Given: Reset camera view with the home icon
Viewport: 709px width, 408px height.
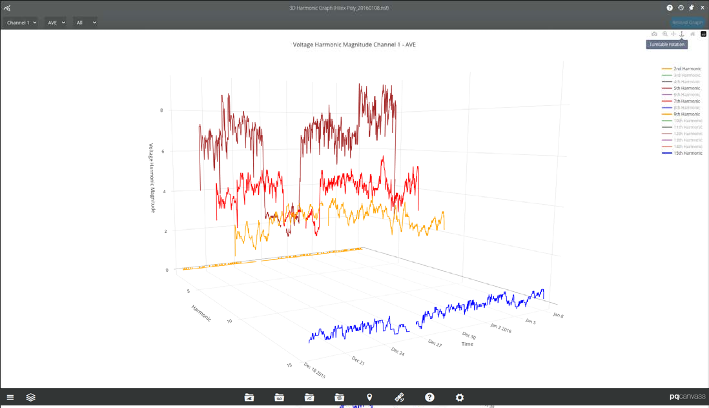Looking at the screenshot, I should pyautogui.click(x=692, y=34).
